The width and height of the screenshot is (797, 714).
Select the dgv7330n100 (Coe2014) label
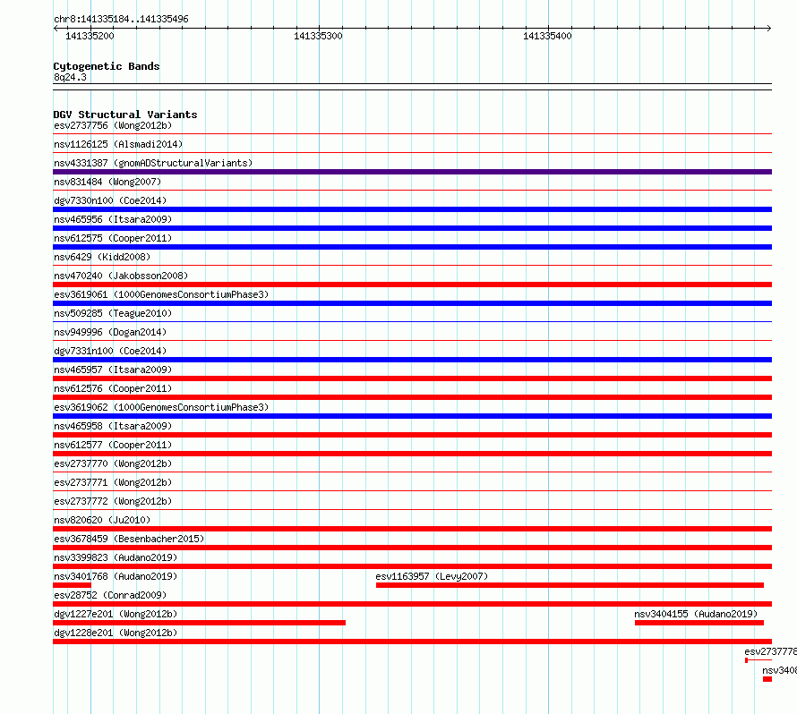(x=110, y=200)
